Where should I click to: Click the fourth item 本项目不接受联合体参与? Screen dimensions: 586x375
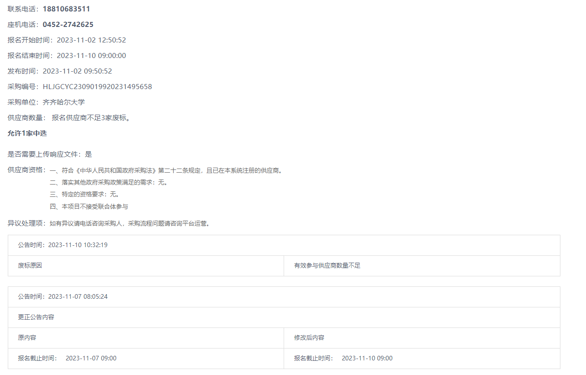point(89,206)
